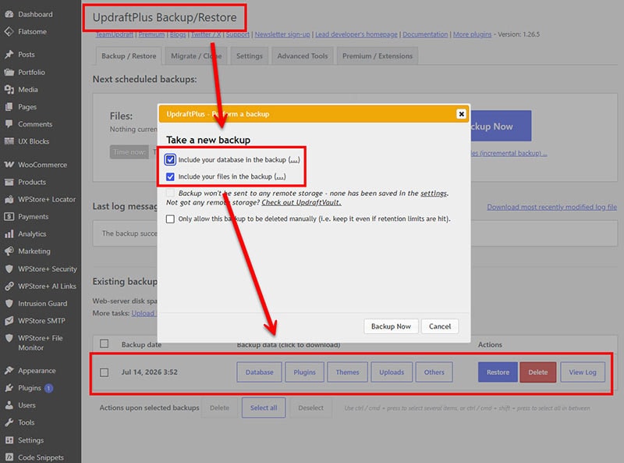This screenshot has width=624, height=463.
Task: Open WooCommerce Woo icon
Action: pyautogui.click(x=9, y=165)
